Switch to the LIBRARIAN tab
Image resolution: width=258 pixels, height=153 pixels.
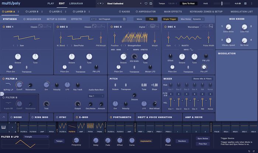tap(76, 3)
